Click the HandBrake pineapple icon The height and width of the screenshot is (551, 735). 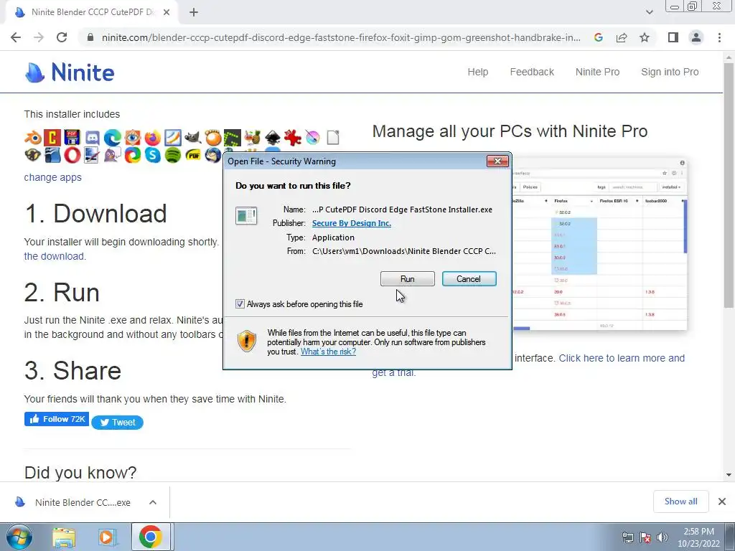[253, 138]
